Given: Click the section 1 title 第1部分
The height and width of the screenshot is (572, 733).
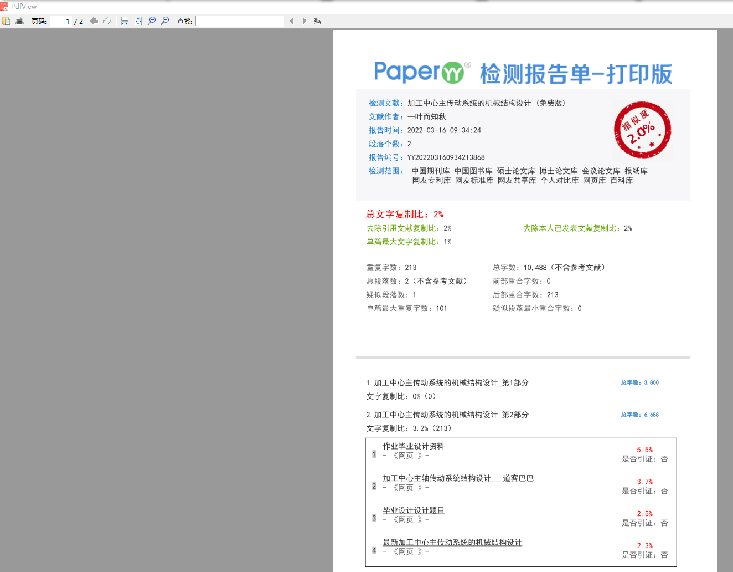Looking at the screenshot, I should click(x=447, y=382).
